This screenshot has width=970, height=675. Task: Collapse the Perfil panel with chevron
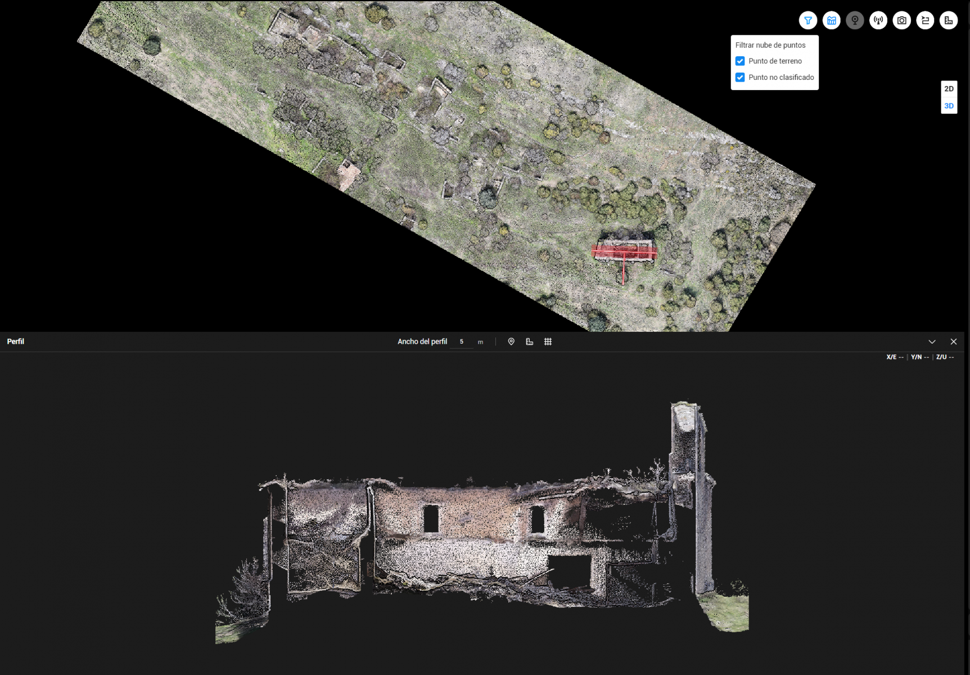[x=932, y=341]
